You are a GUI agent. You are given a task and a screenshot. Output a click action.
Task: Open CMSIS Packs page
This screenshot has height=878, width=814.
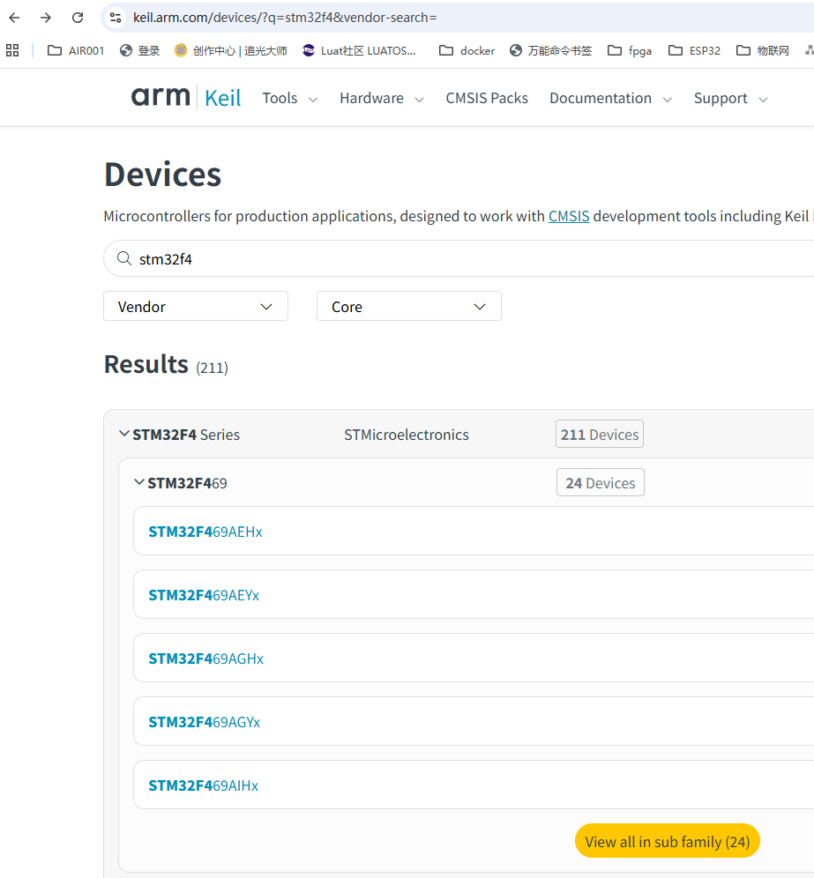coord(487,99)
